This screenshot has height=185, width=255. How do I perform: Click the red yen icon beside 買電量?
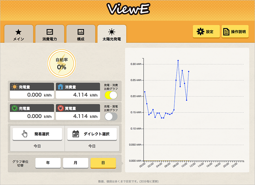61,108
